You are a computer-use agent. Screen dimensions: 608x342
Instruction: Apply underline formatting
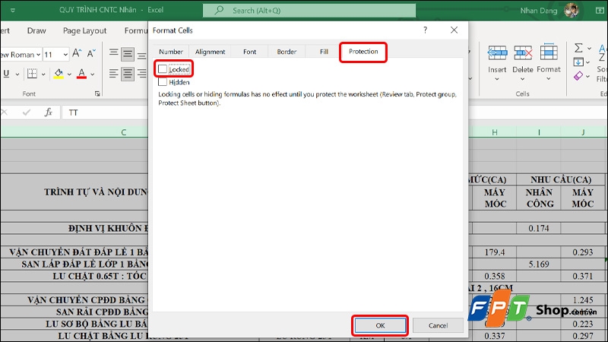(6, 73)
